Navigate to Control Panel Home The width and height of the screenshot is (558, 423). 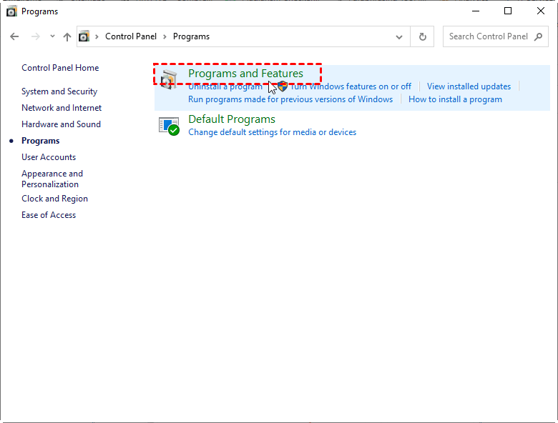click(x=60, y=68)
